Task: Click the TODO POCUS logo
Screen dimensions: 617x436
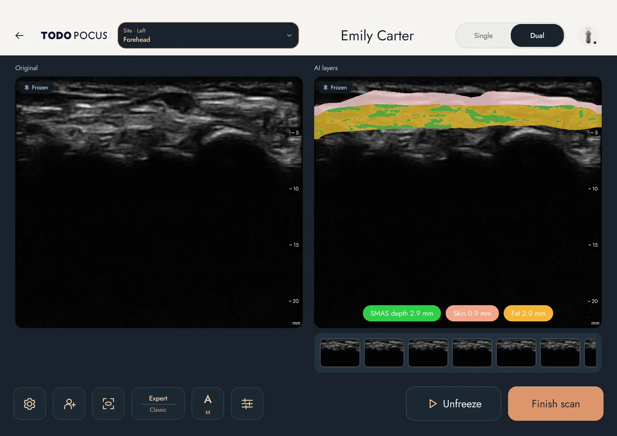Action: 74,35
